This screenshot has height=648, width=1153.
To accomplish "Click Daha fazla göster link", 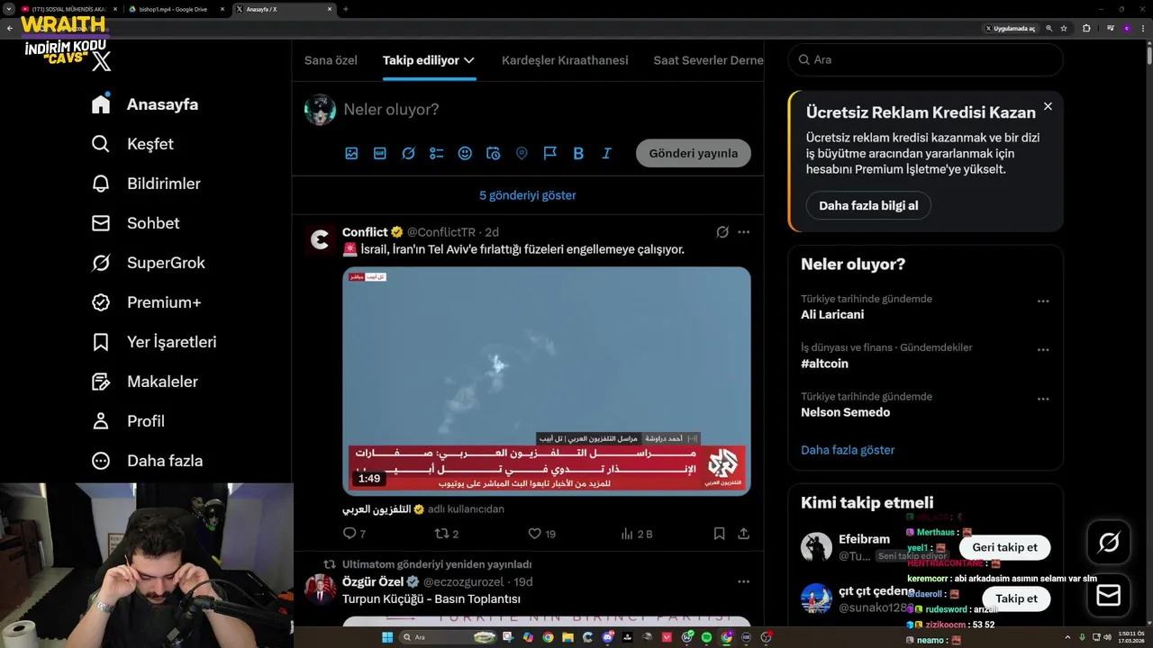I will (848, 450).
